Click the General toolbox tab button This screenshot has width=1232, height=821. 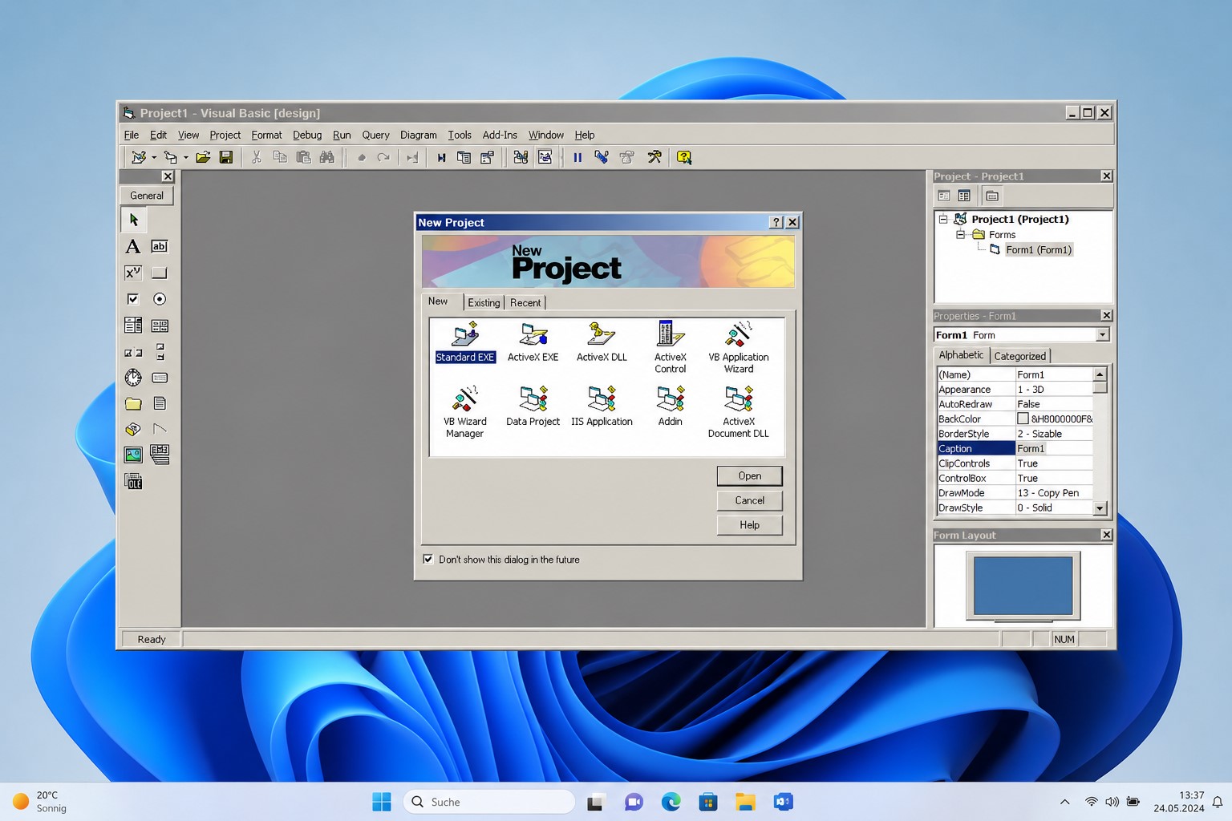(x=147, y=195)
